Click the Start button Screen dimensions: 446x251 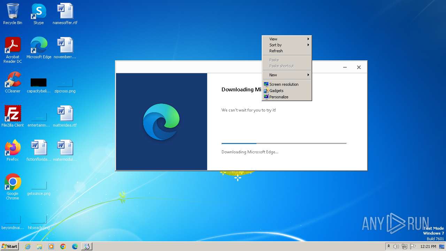click(9, 246)
